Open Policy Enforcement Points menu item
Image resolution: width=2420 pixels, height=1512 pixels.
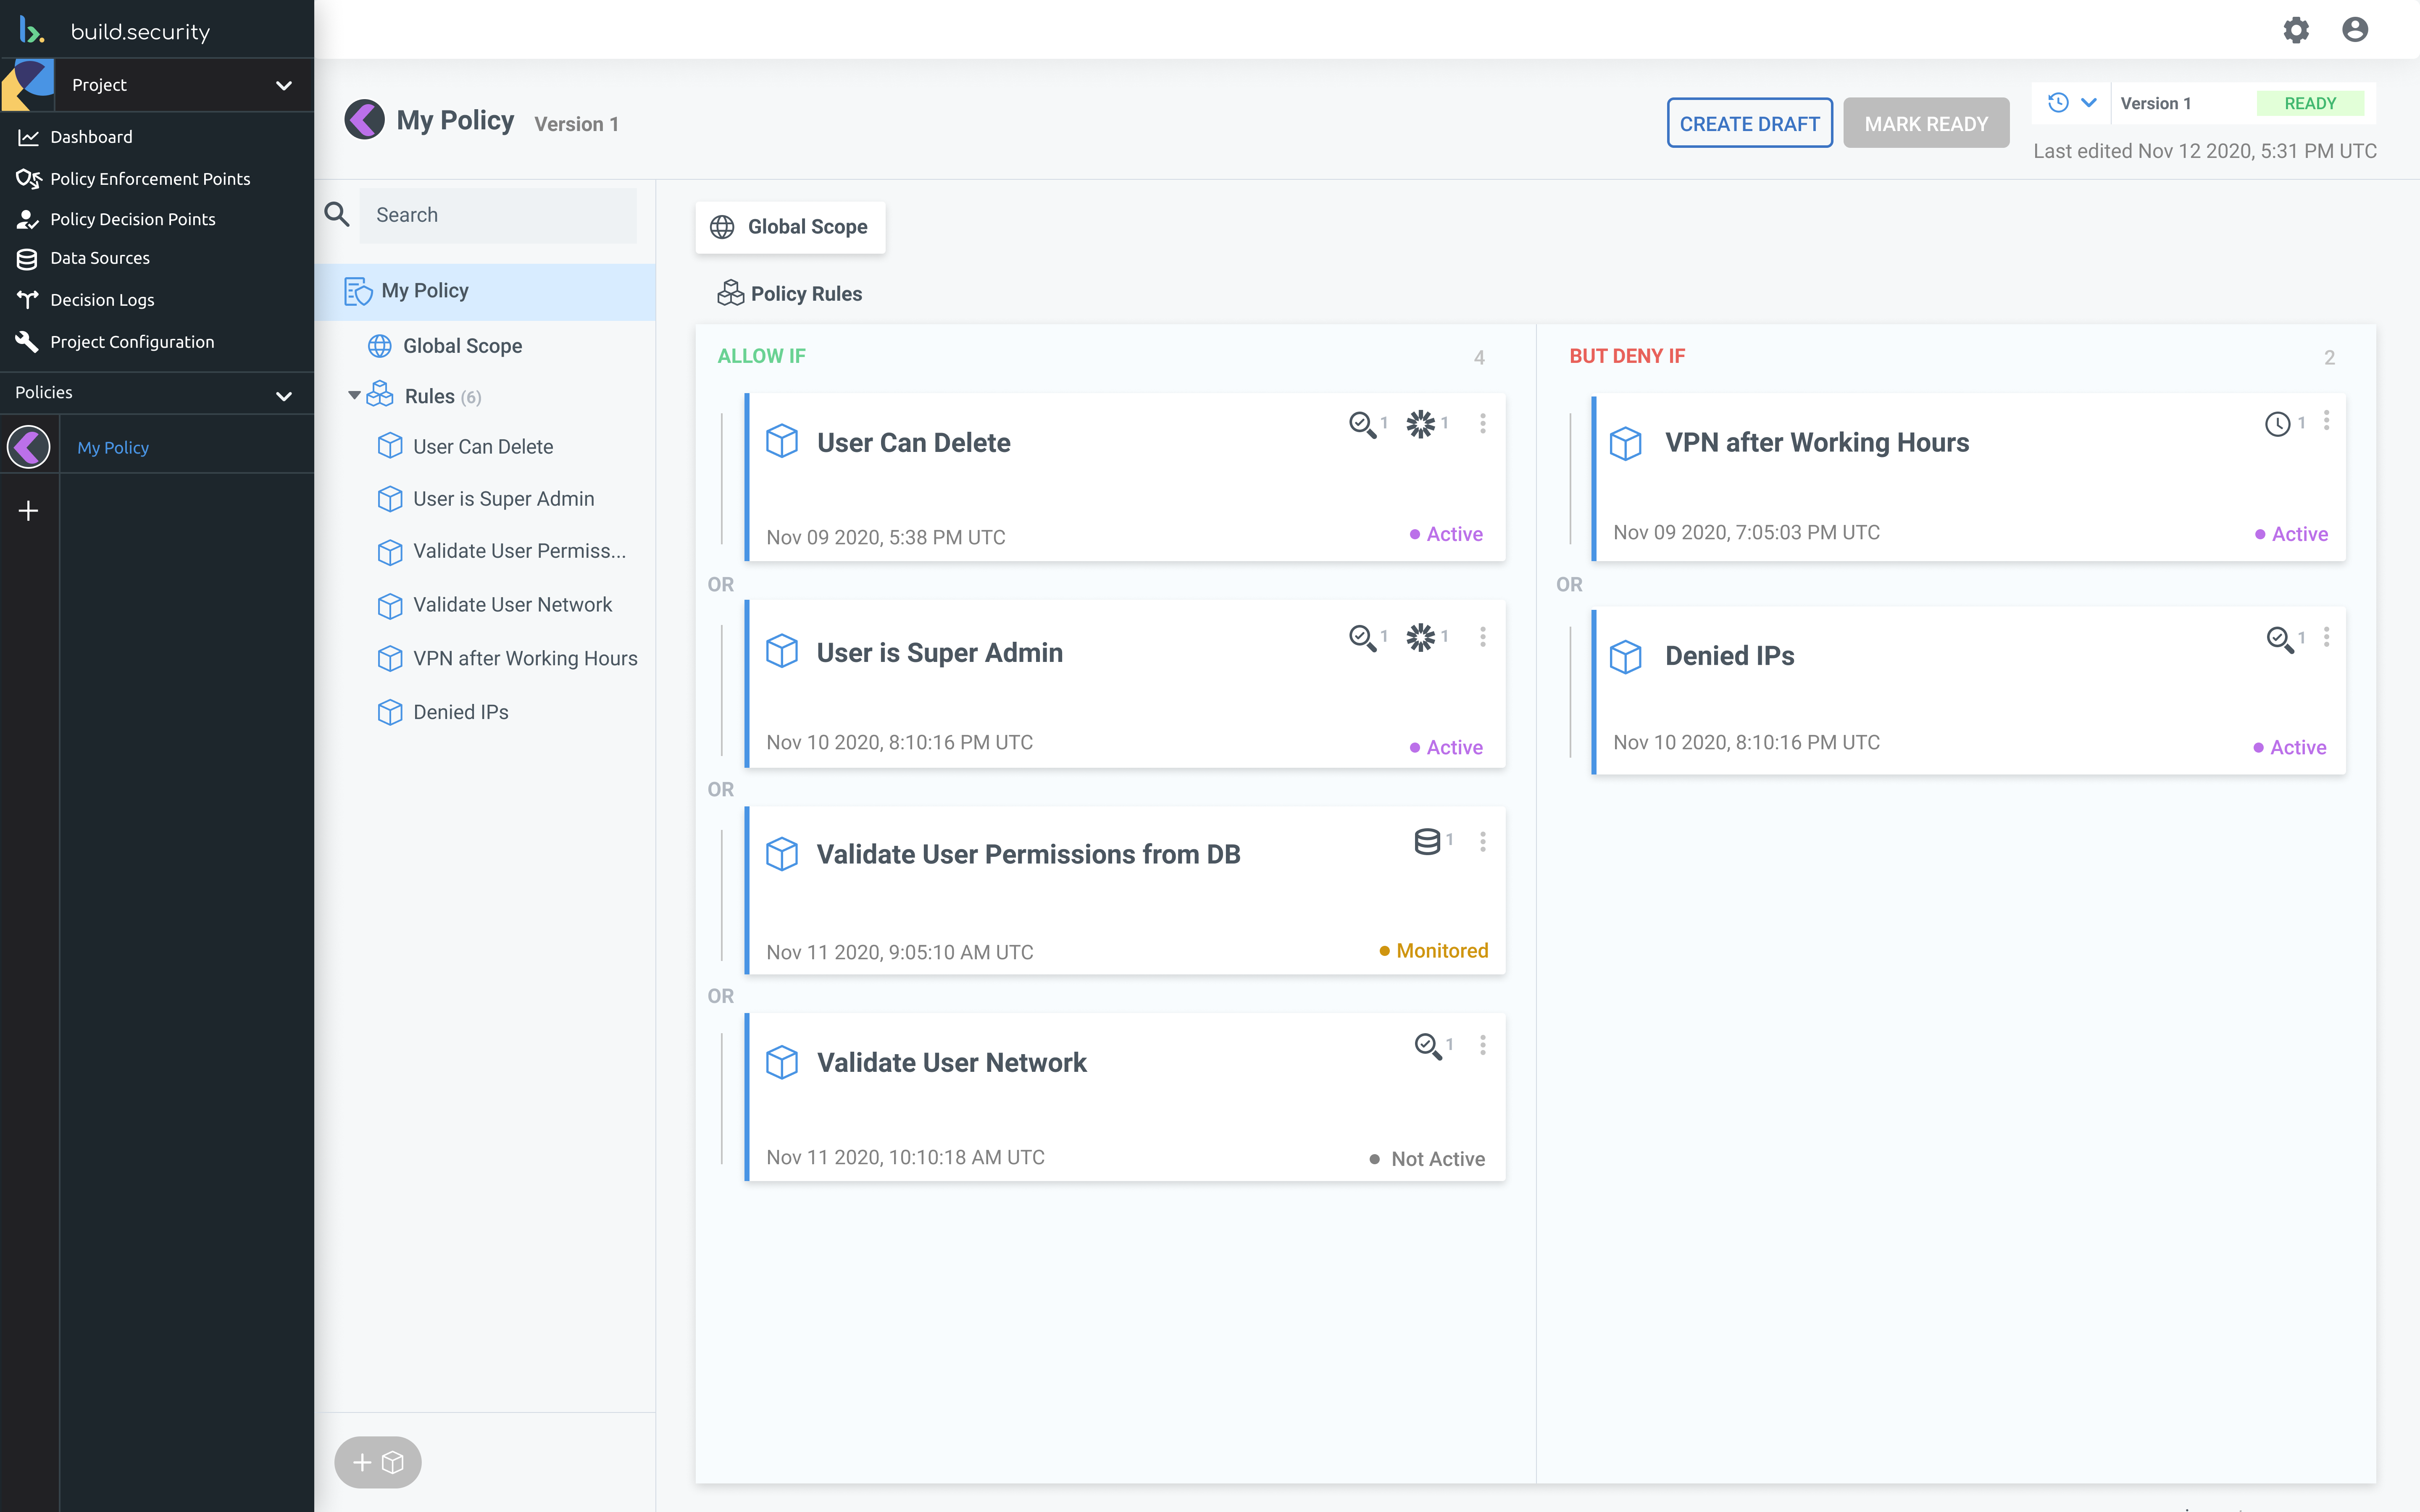click(x=150, y=179)
